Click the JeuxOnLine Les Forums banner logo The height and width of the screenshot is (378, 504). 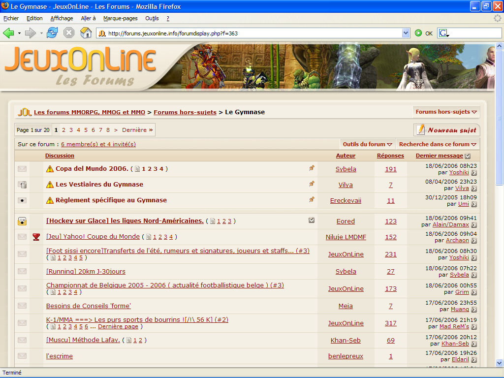pyautogui.click(x=80, y=66)
